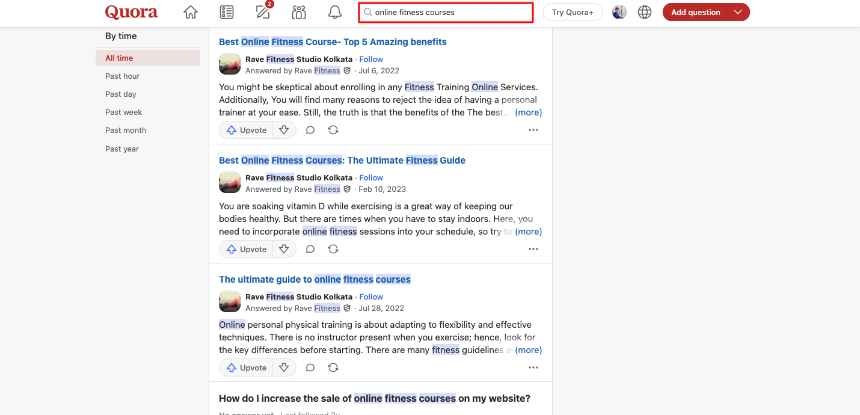The height and width of the screenshot is (415, 860).
Task: Downvote the Ultimate Fitness Guide post
Action: pos(284,249)
